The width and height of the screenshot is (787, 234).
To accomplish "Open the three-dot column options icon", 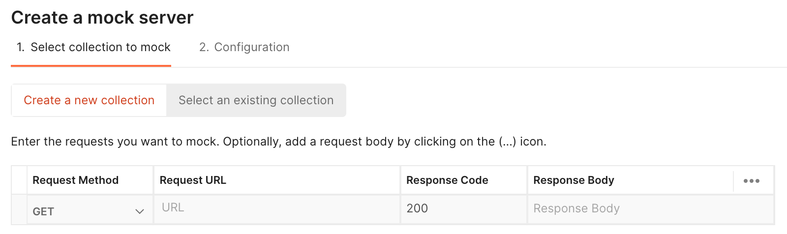I will point(751,181).
